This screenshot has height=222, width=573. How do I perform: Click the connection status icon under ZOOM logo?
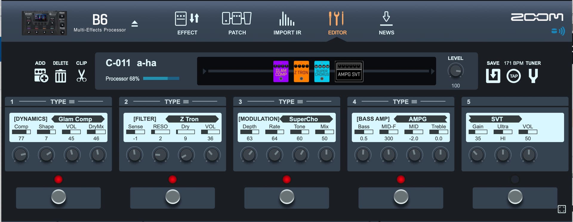pos(558,31)
